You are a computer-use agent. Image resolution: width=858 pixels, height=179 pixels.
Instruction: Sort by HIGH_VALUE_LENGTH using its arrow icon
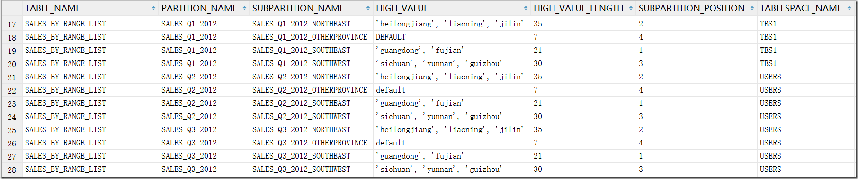pyautogui.click(x=631, y=9)
